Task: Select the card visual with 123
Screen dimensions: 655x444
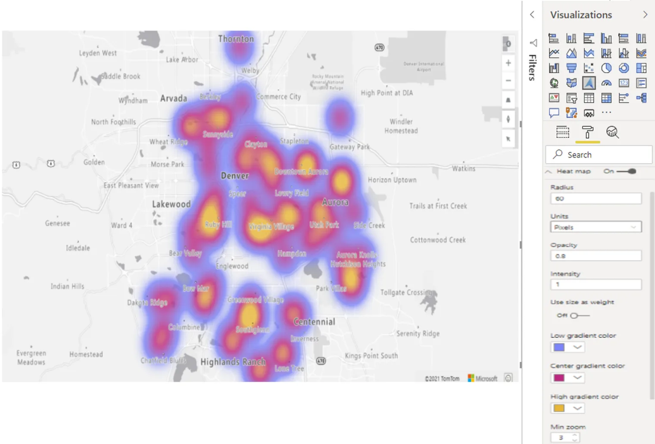Action: [x=624, y=83]
